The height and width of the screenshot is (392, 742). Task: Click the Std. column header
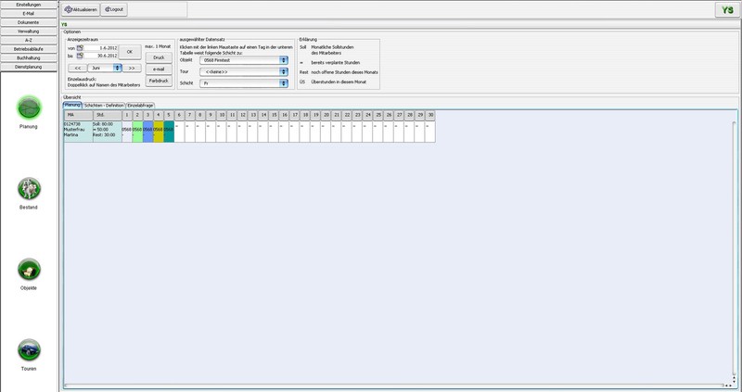108,116
